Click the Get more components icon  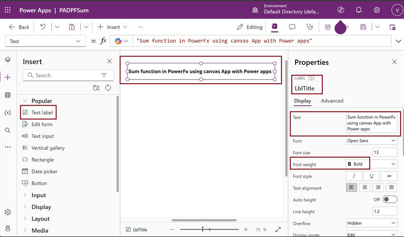click(96, 88)
